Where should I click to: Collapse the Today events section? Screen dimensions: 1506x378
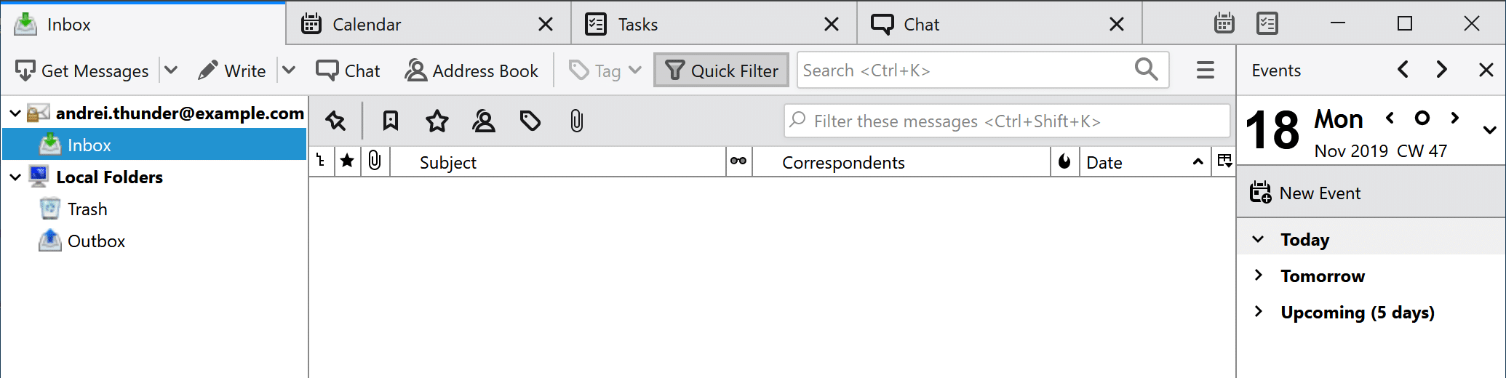tap(1259, 239)
